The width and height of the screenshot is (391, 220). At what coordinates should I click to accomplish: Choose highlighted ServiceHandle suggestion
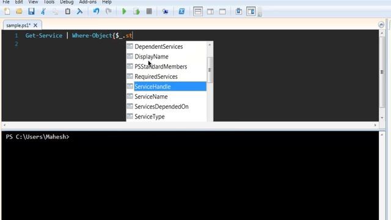pyautogui.click(x=166, y=86)
